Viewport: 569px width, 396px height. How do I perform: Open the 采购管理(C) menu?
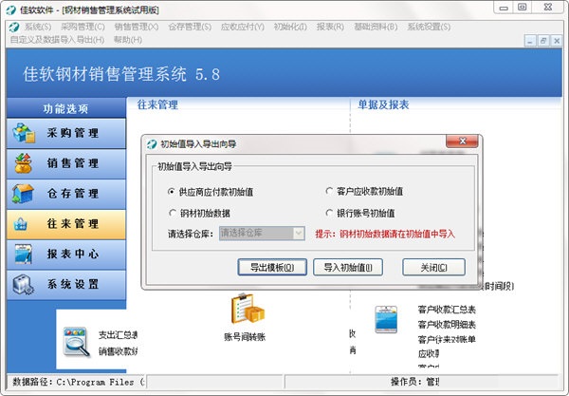click(83, 27)
